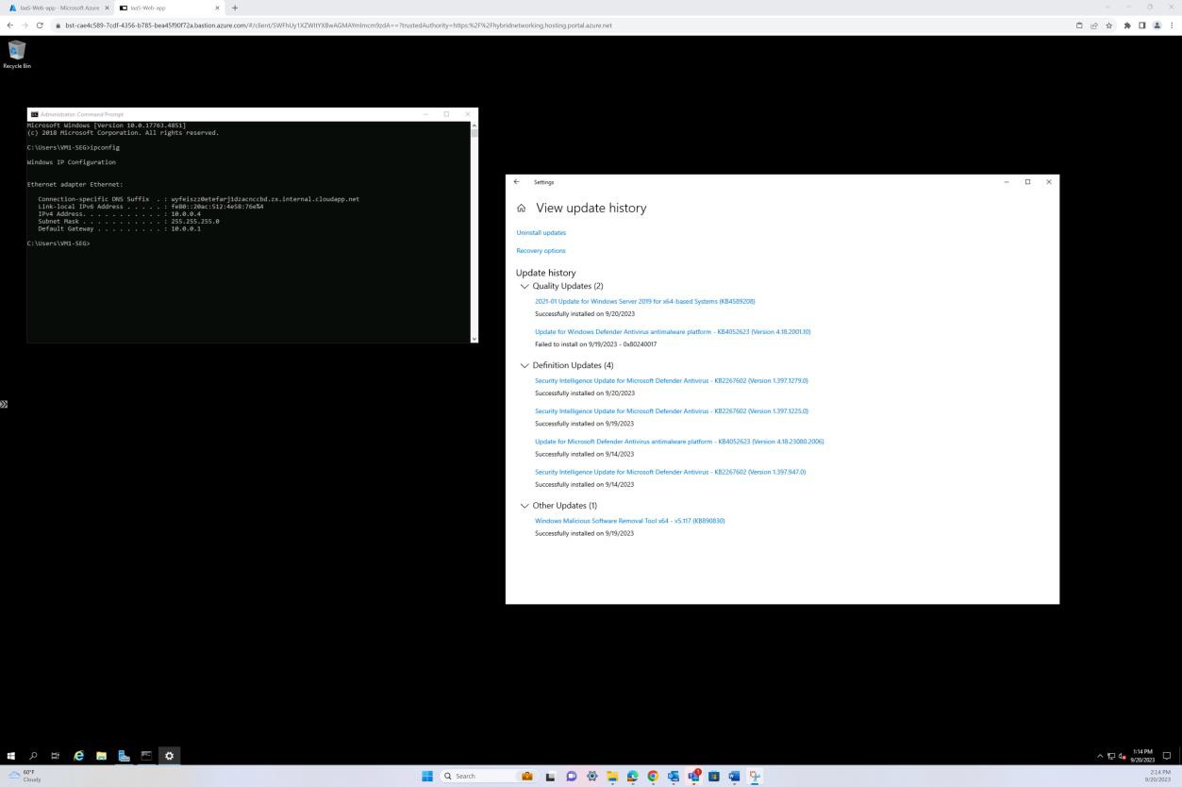
Task: Open the Recovery options link
Action: point(541,250)
